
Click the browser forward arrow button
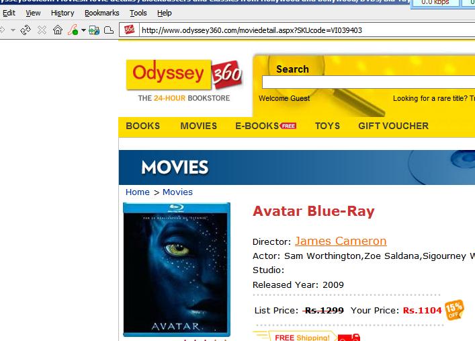pos(3,30)
